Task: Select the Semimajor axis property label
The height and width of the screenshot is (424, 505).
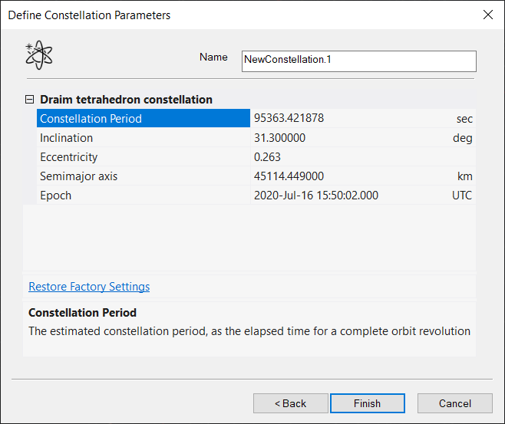Action: (x=78, y=176)
